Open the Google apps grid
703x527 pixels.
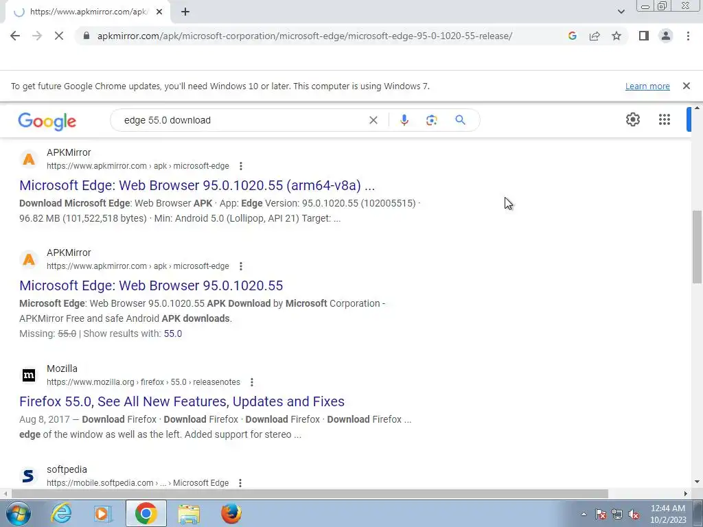664,119
